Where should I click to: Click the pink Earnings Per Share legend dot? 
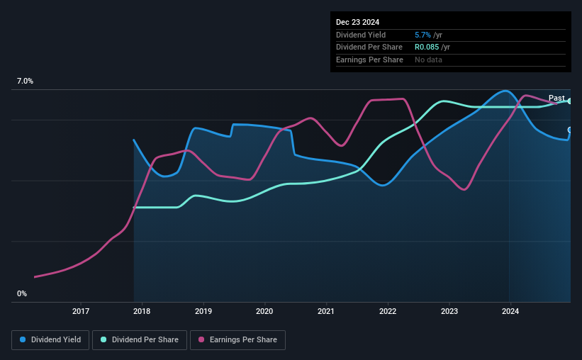click(x=201, y=339)
